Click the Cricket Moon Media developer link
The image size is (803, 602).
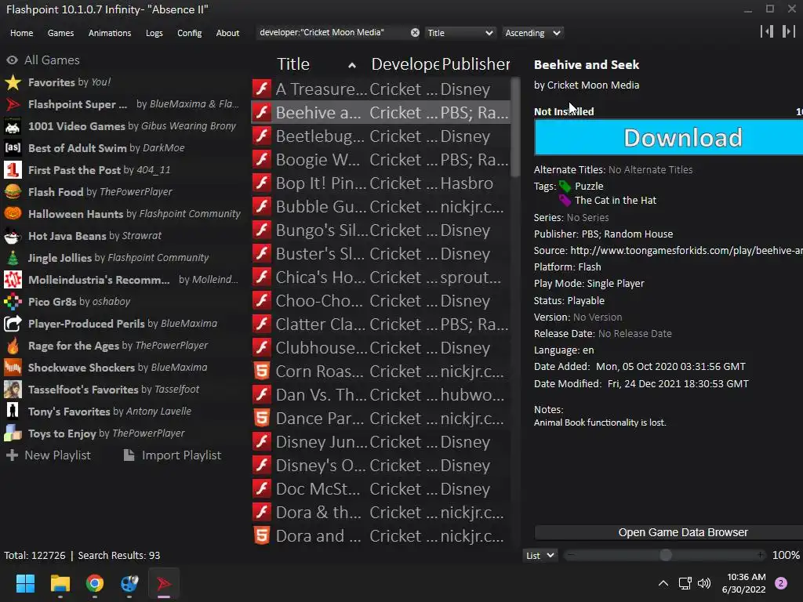pyautogui.click(x=593, y=85)
